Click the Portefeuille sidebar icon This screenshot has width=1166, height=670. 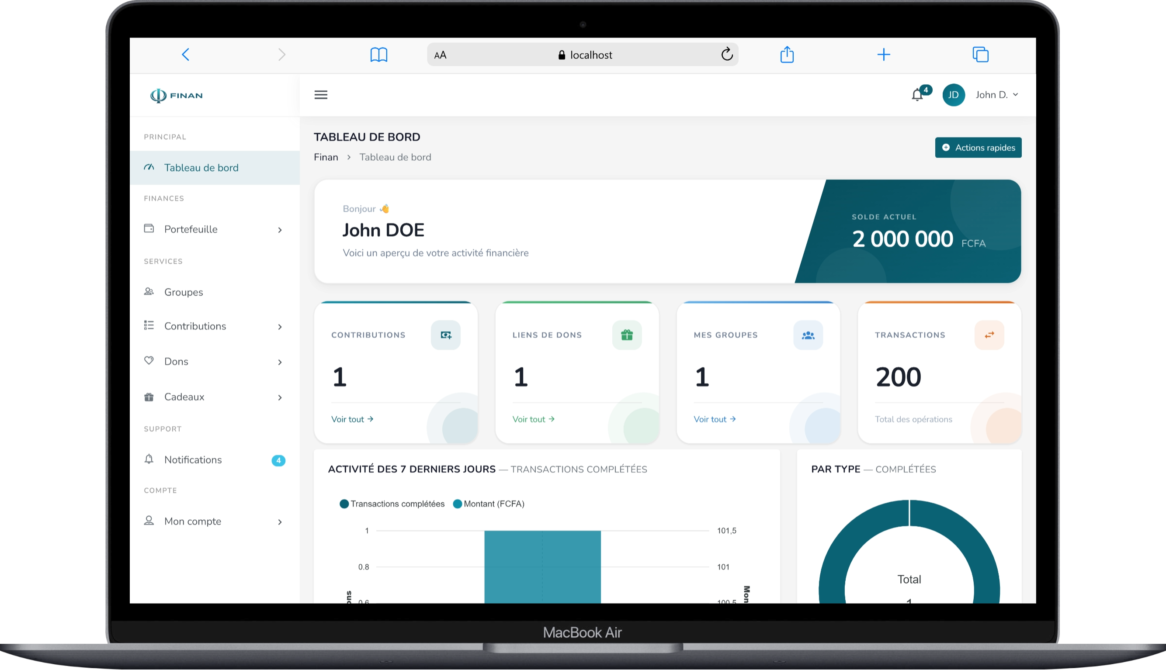[x=149, y=228]
